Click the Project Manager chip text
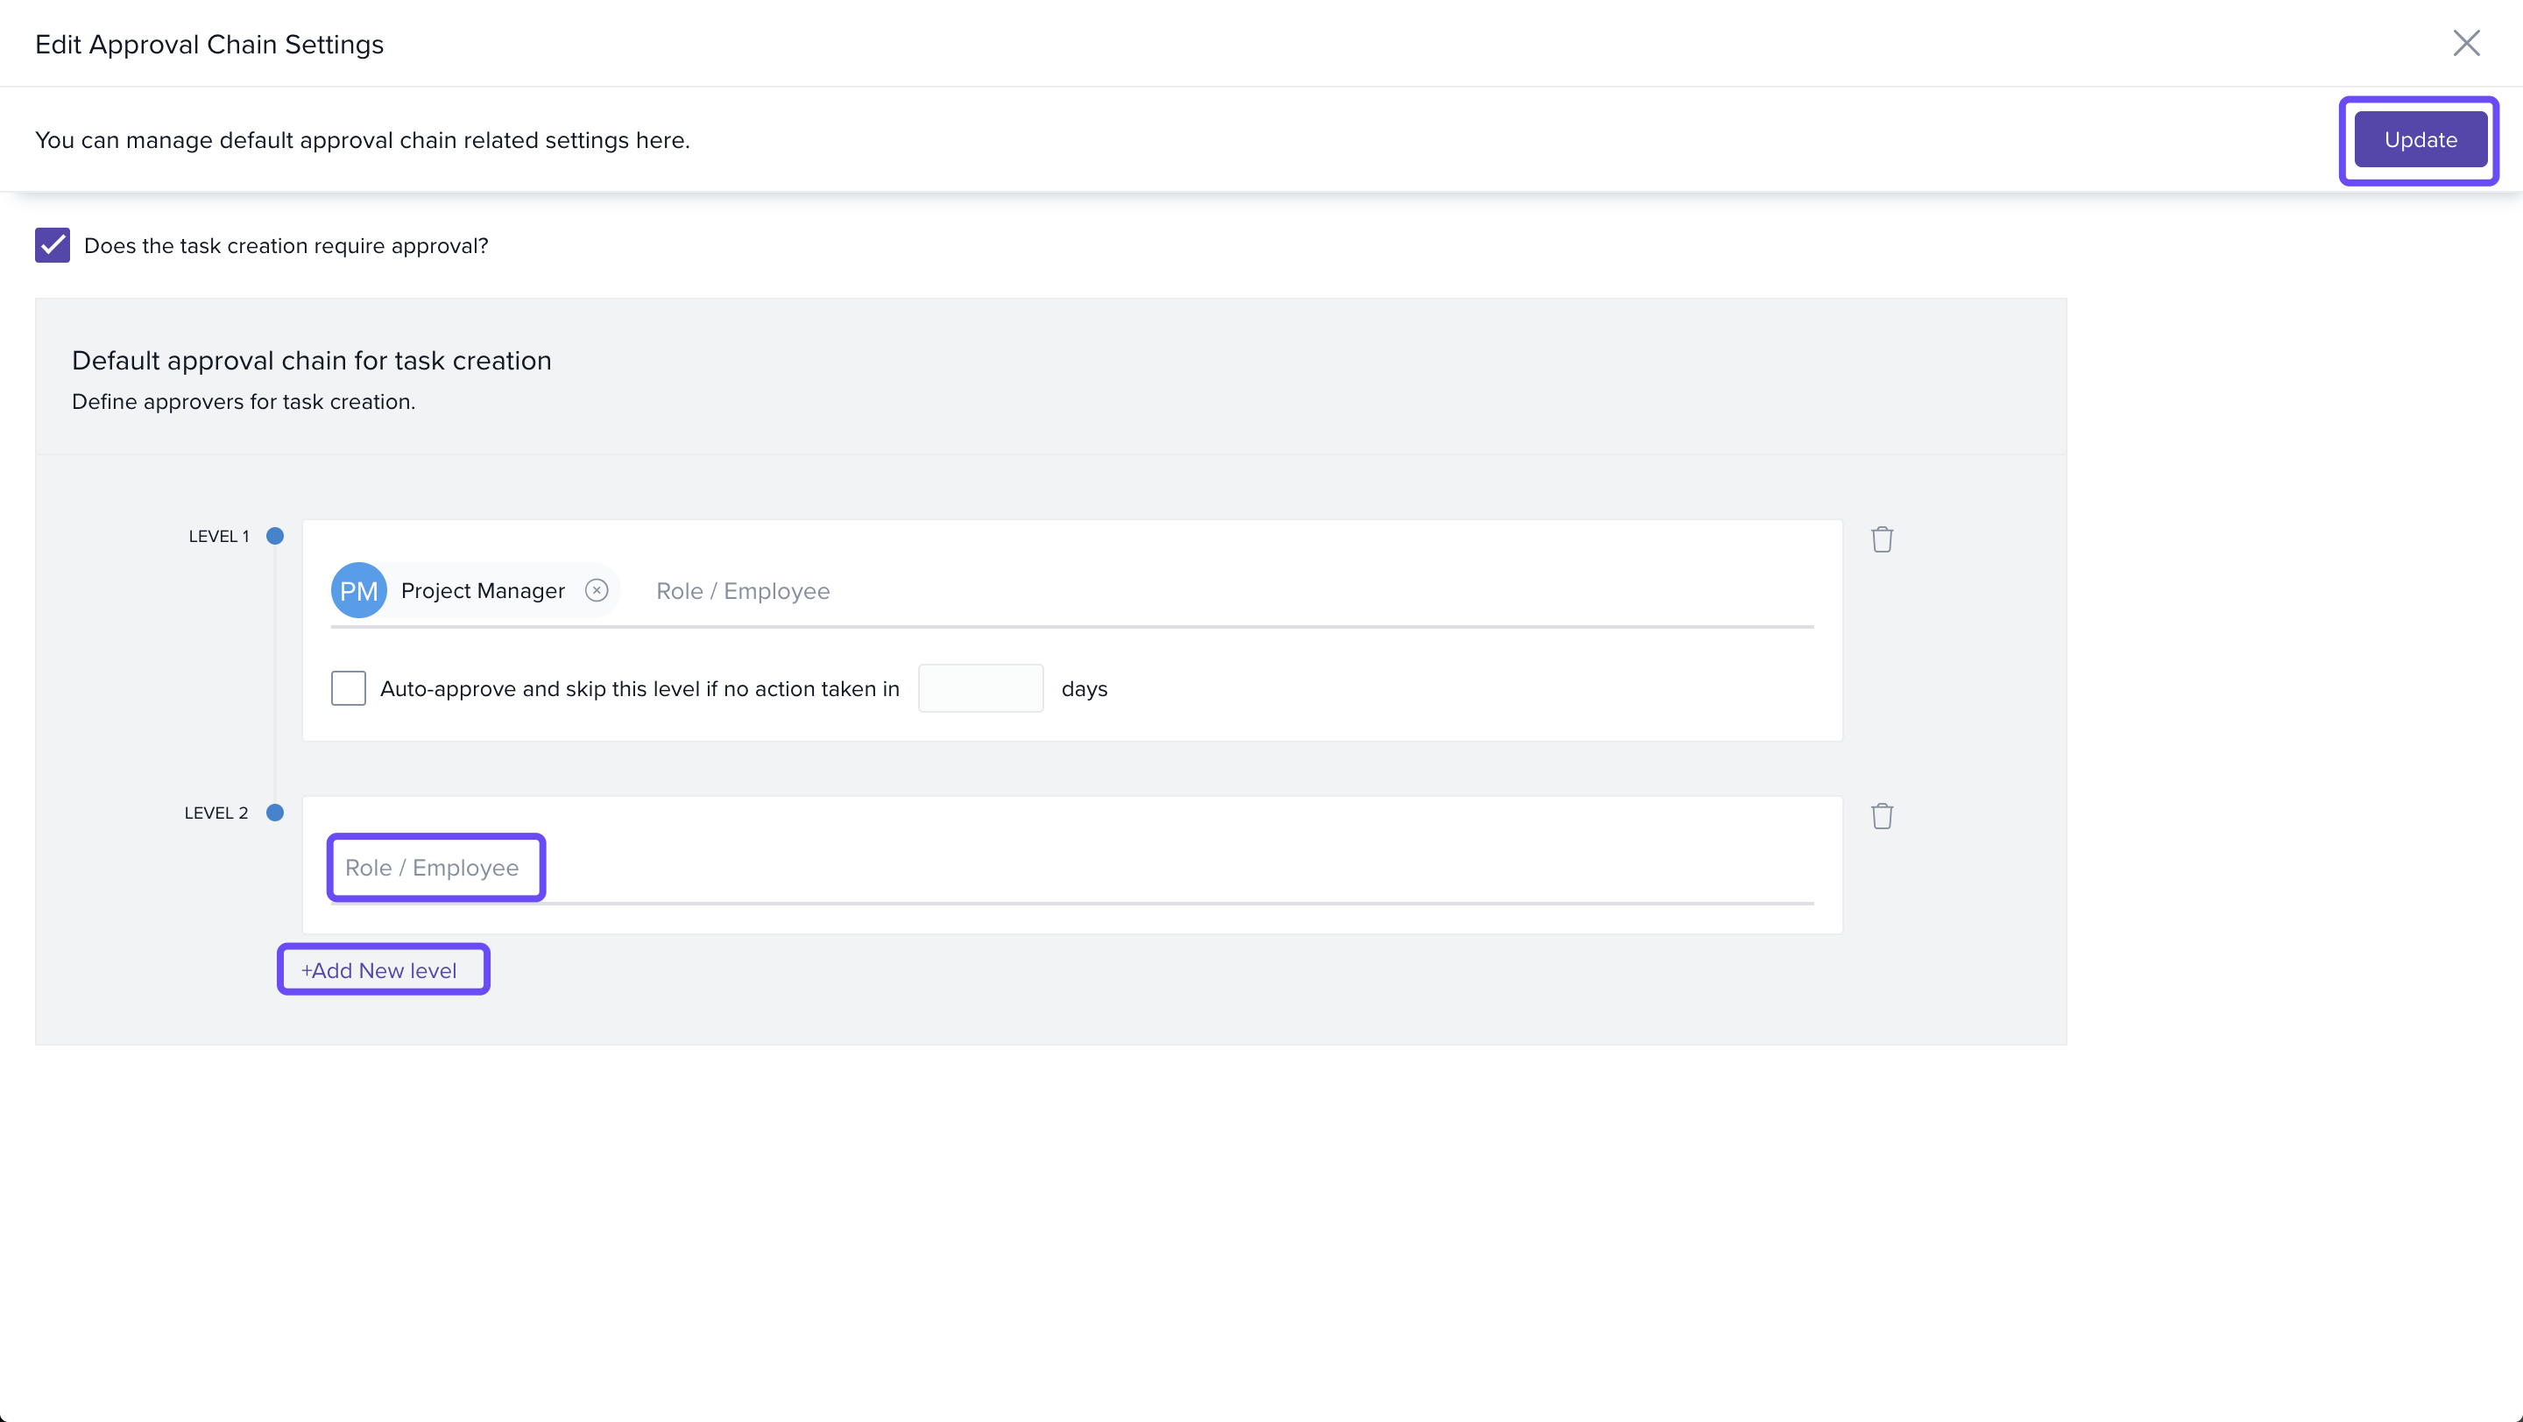 pyautogui.click(x=483, y=591)
